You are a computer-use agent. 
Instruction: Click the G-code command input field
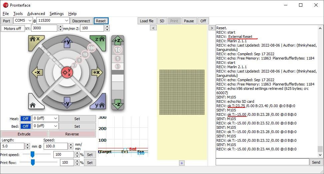point(262,162)
